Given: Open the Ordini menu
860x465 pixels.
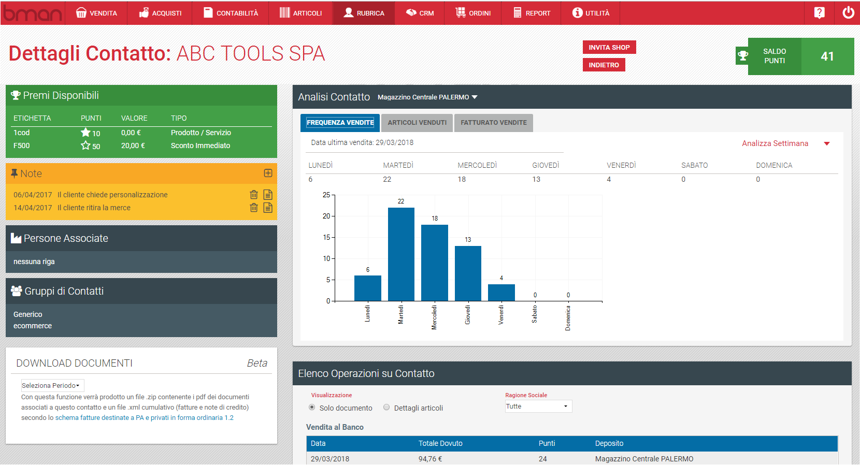Looking at the screenshot, I should pos(473,13).
